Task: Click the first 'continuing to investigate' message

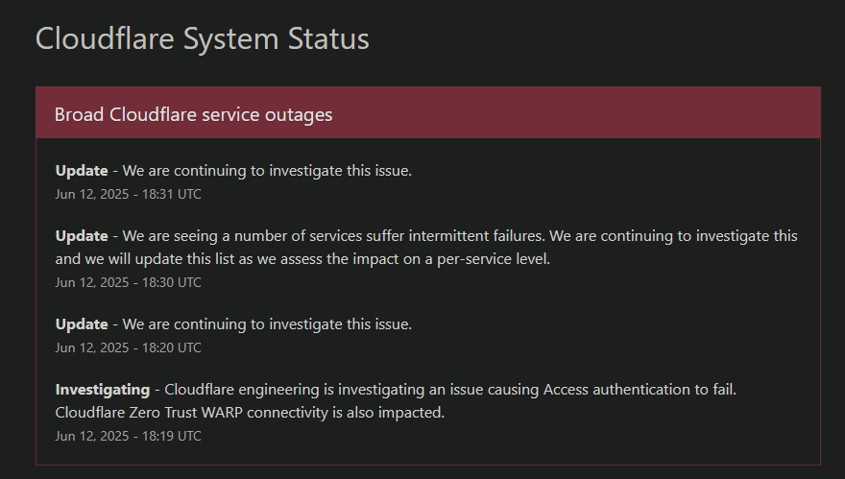Action: coord(267,171)
